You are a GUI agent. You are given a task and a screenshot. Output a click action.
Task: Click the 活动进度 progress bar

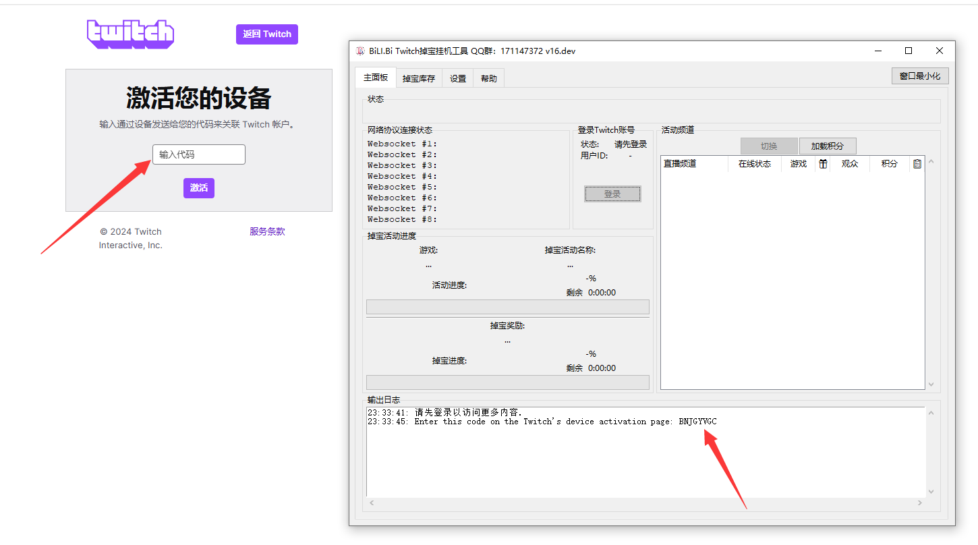point(507,307)
